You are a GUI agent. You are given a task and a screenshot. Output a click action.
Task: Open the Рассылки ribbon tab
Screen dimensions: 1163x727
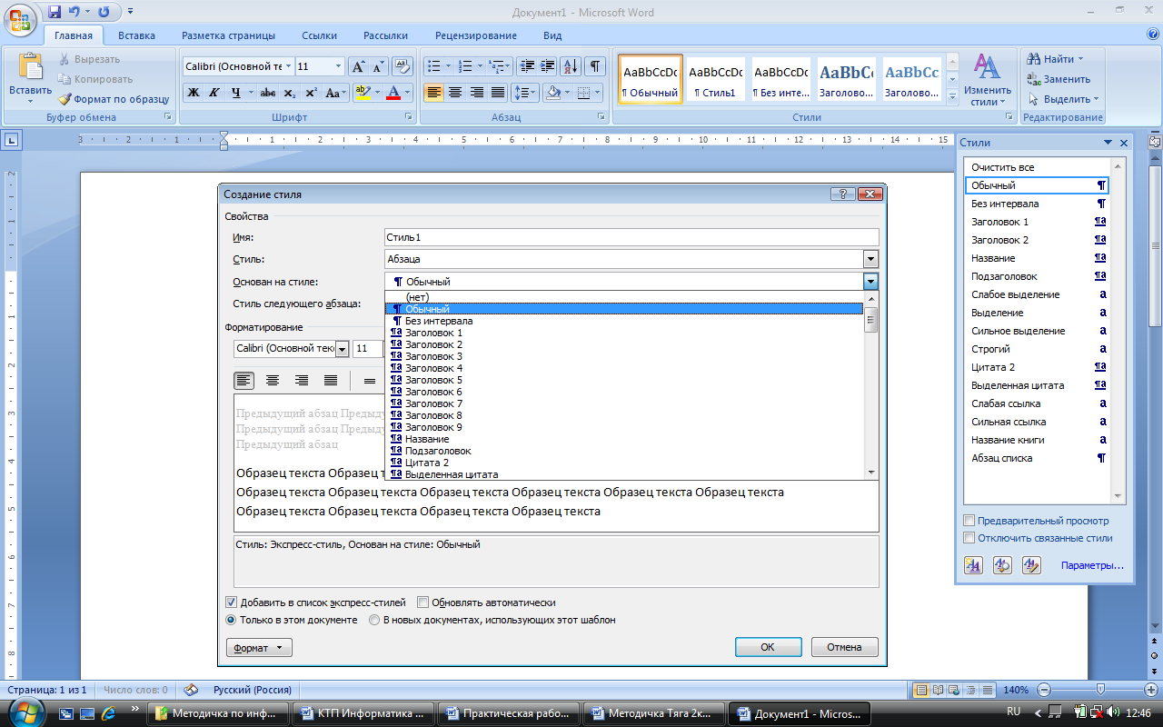pyautogui.click(x=385, y=36)
